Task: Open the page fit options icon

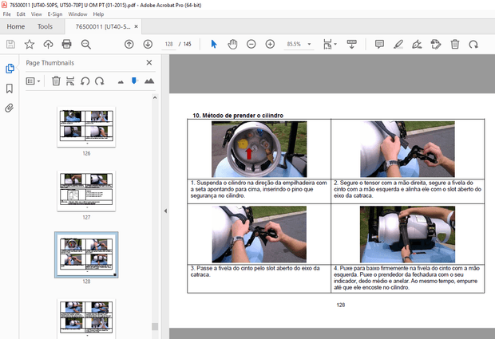Action: click(327, 44)
